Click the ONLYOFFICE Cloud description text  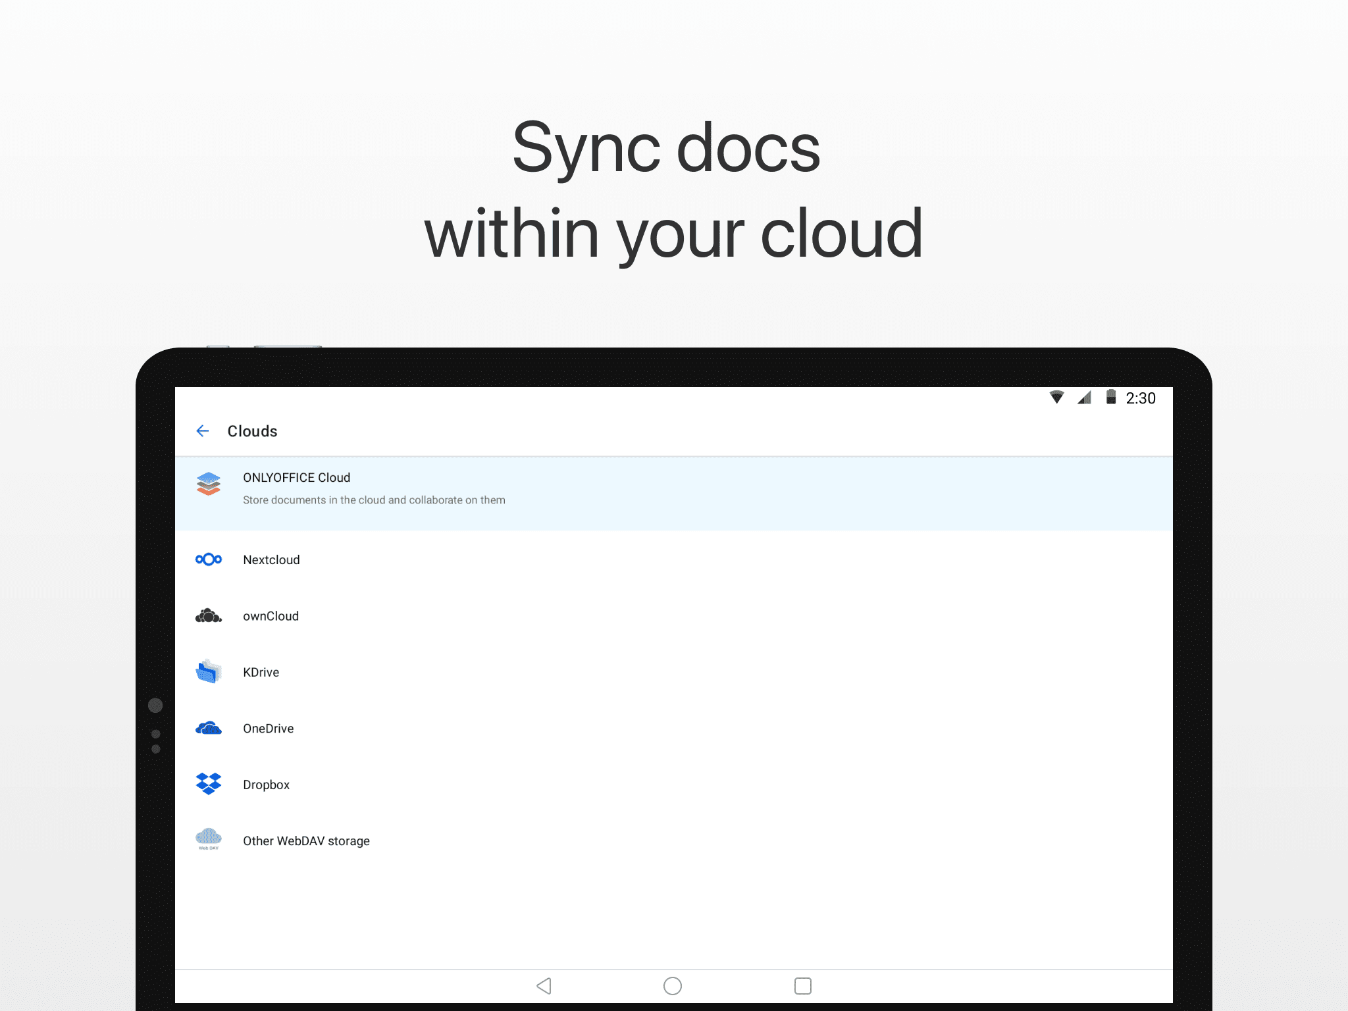[x=374, y=500]
